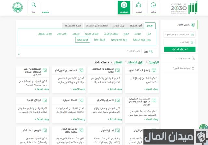Click the username or ID number field
This screenshot has width=208, height=145.
pos(176,34)
